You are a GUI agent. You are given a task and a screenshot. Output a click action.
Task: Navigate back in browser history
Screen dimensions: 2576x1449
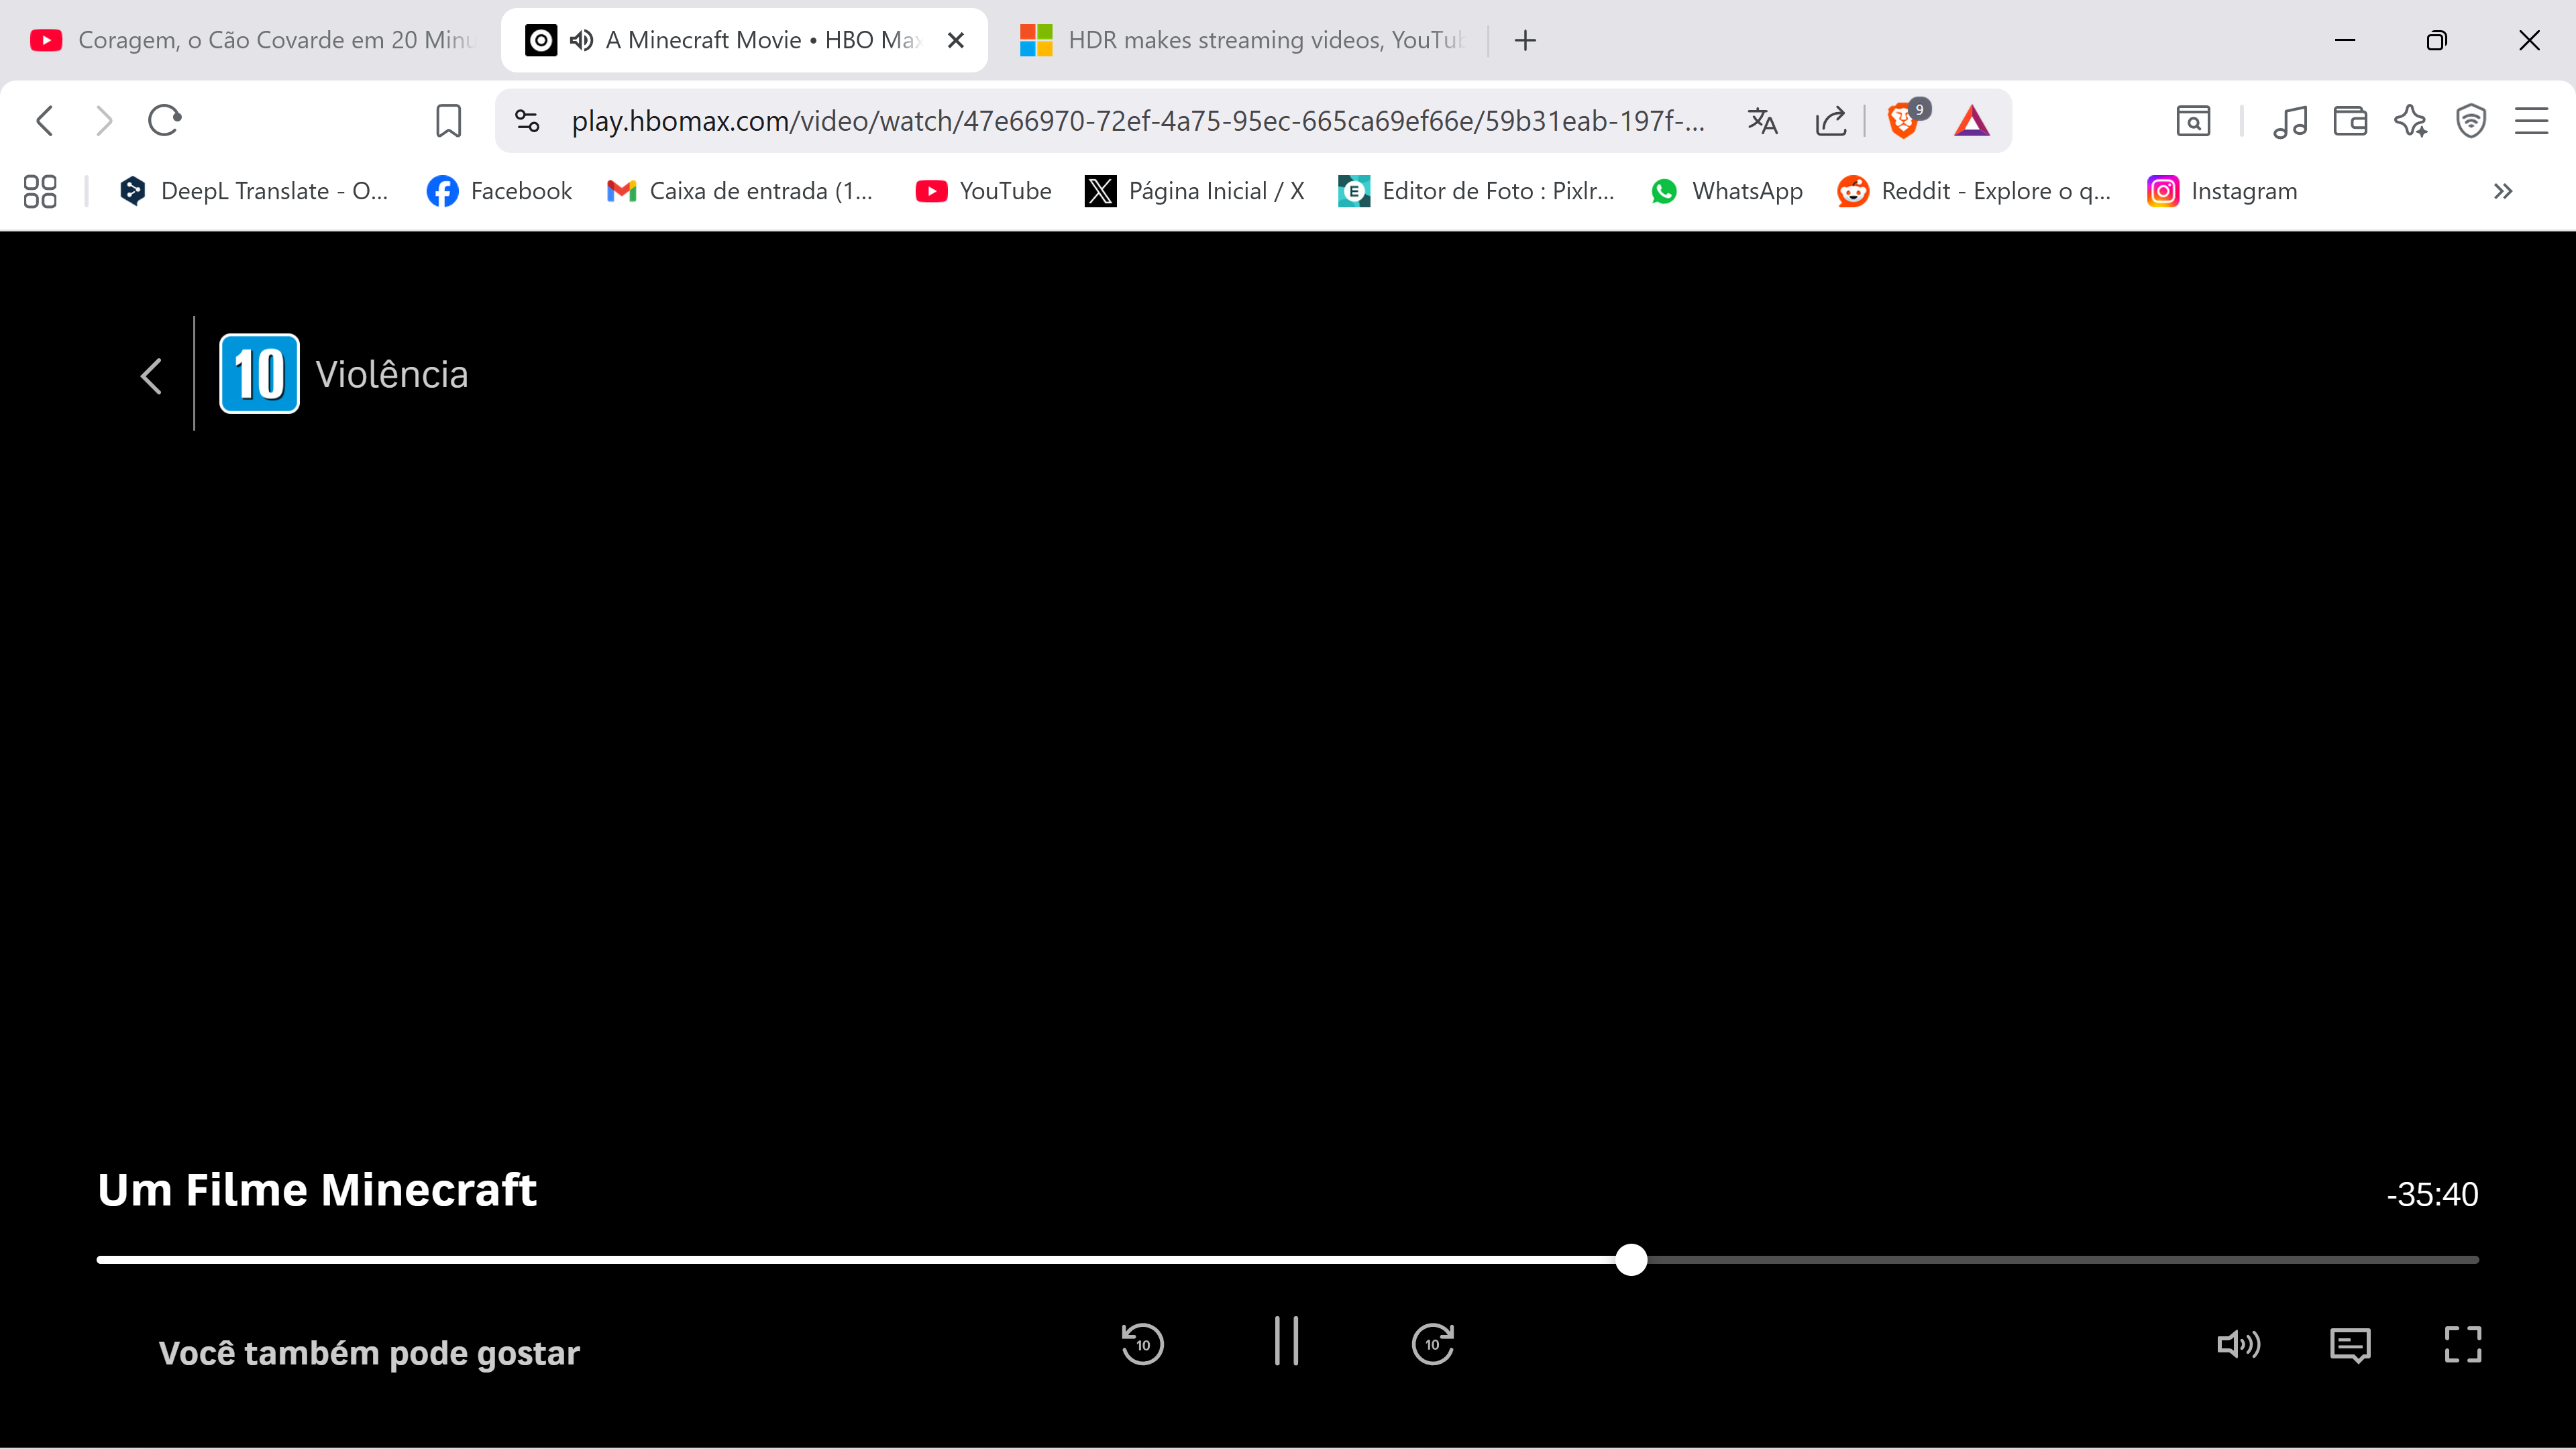point(45,121)
